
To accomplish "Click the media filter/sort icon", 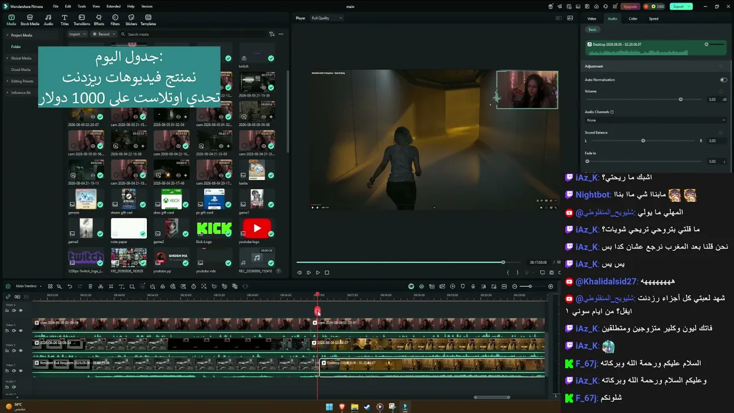I will [272, 34].
